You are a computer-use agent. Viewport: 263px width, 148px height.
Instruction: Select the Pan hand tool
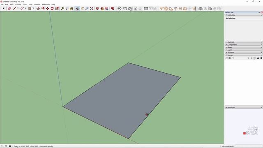[x=82, y=8]
